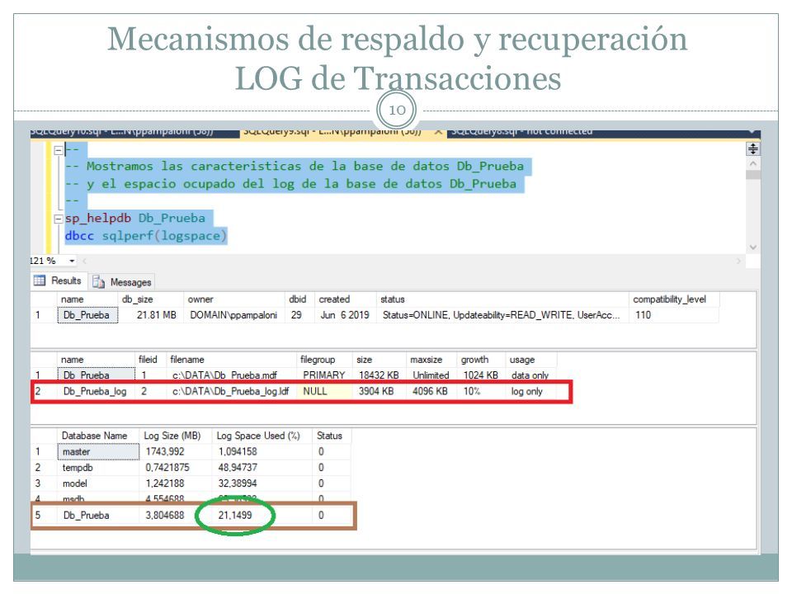Click the master database name cell
This screenshot has height=594, width=792.
(98, 452)
